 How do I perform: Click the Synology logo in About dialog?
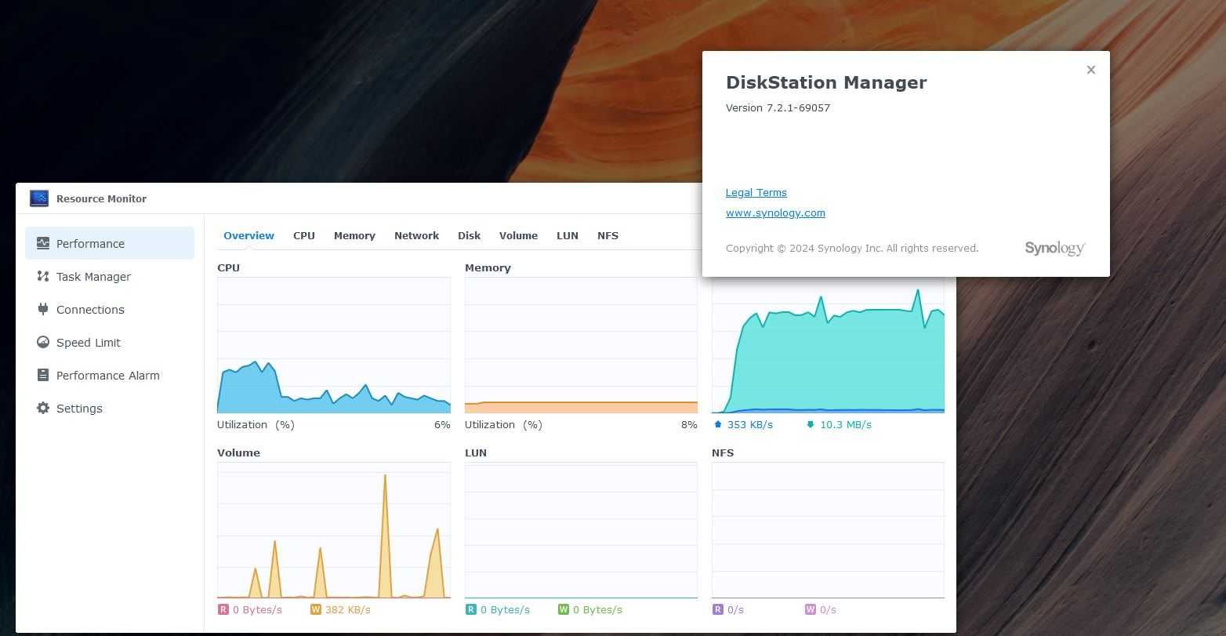(1054, 249)
